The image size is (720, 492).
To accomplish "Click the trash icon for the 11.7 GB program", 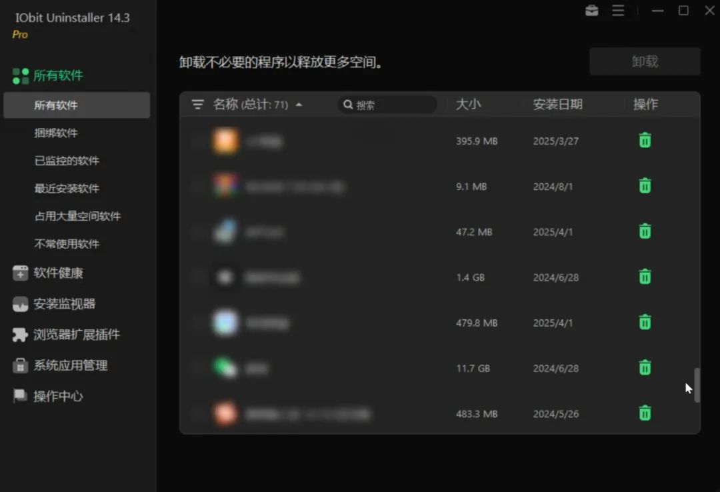I will [645, 367].
